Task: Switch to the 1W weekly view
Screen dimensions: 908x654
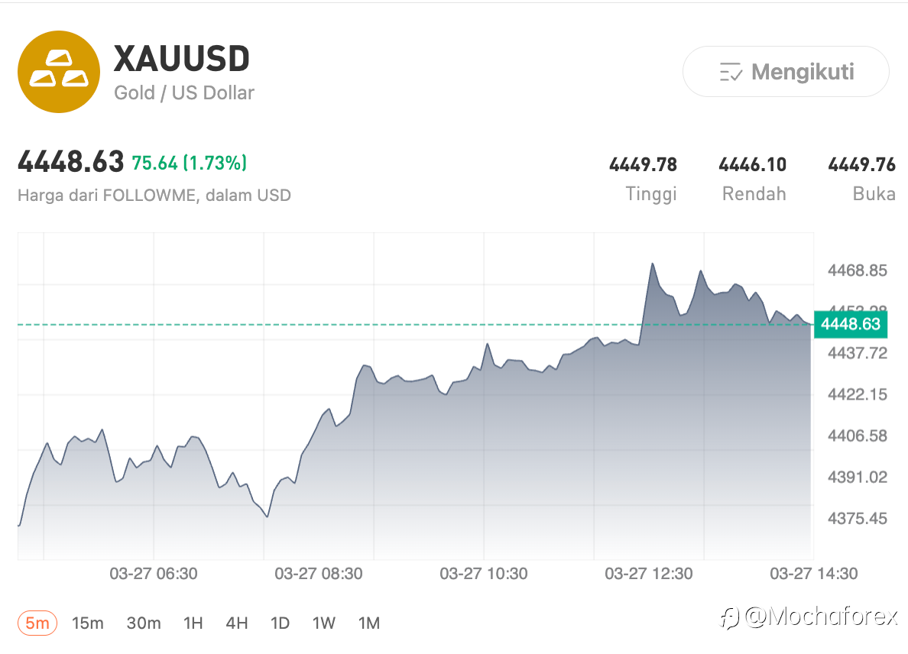Action: coord(323,623)
